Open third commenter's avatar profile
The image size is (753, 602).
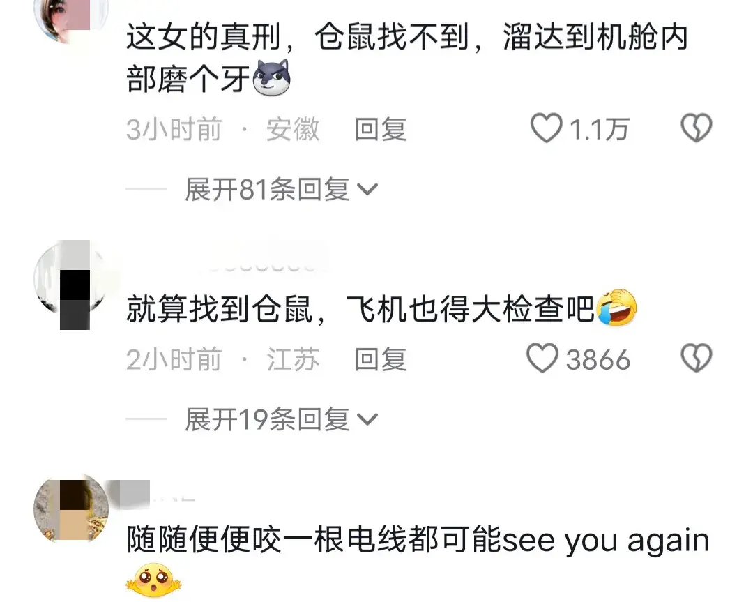(x=71, y=509)
